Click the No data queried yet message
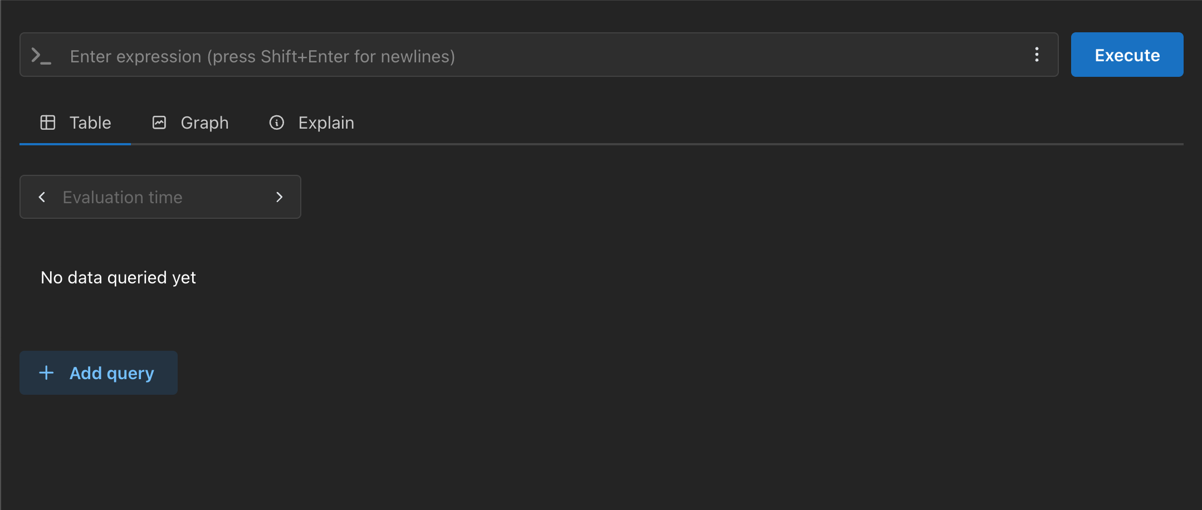Image resolution: width=1202 pixels, height=510 pixels. tap(118, 277)
